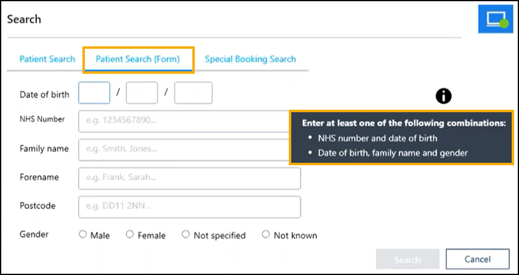This screenshot has width=519, height=275.
Task: Click the Postcode input field
Action: [189, 207]
